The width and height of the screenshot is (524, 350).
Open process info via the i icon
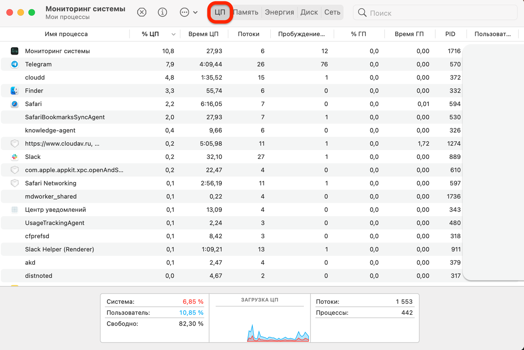pyautogui.click(x=162, y=12)
